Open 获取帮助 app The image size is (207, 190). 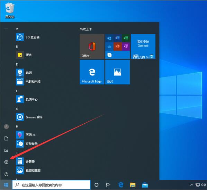(27, 143)
